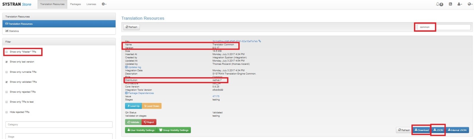
Task: Open Group Visibility Settings
Action: tap(174, 130)
